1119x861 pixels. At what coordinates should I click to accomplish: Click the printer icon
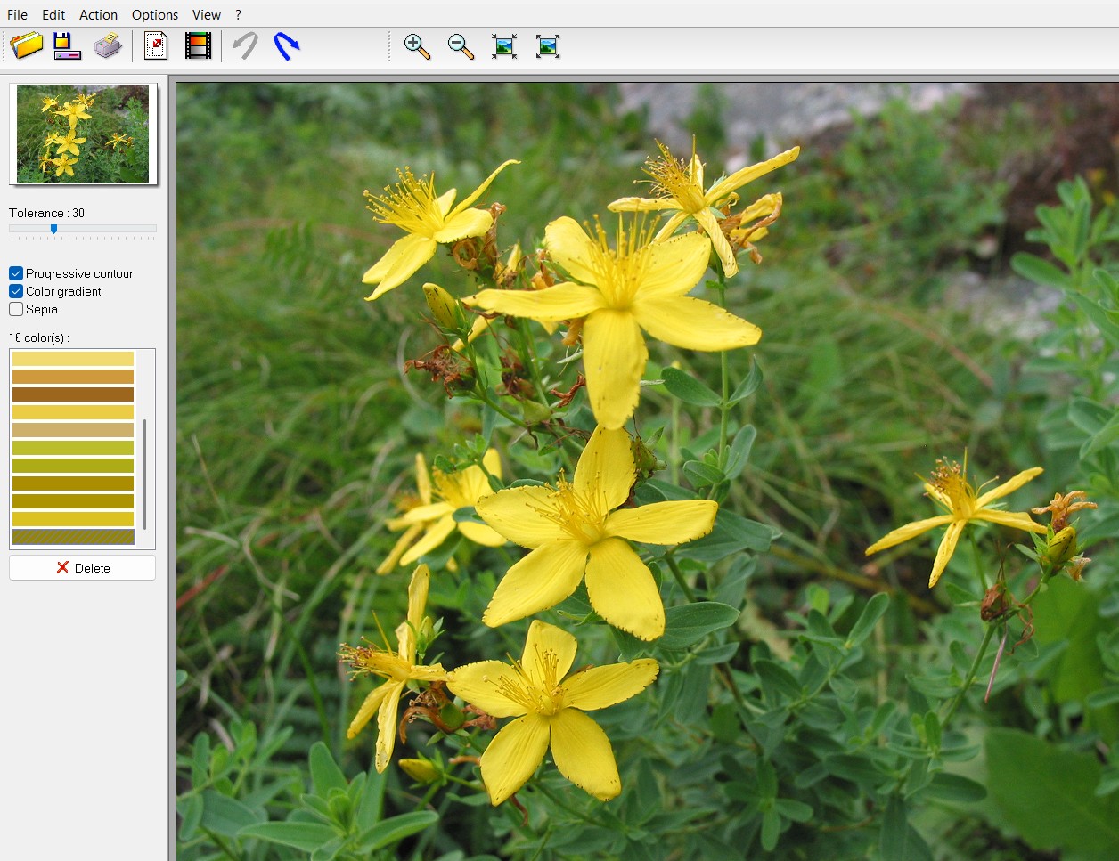click(108, 45)
